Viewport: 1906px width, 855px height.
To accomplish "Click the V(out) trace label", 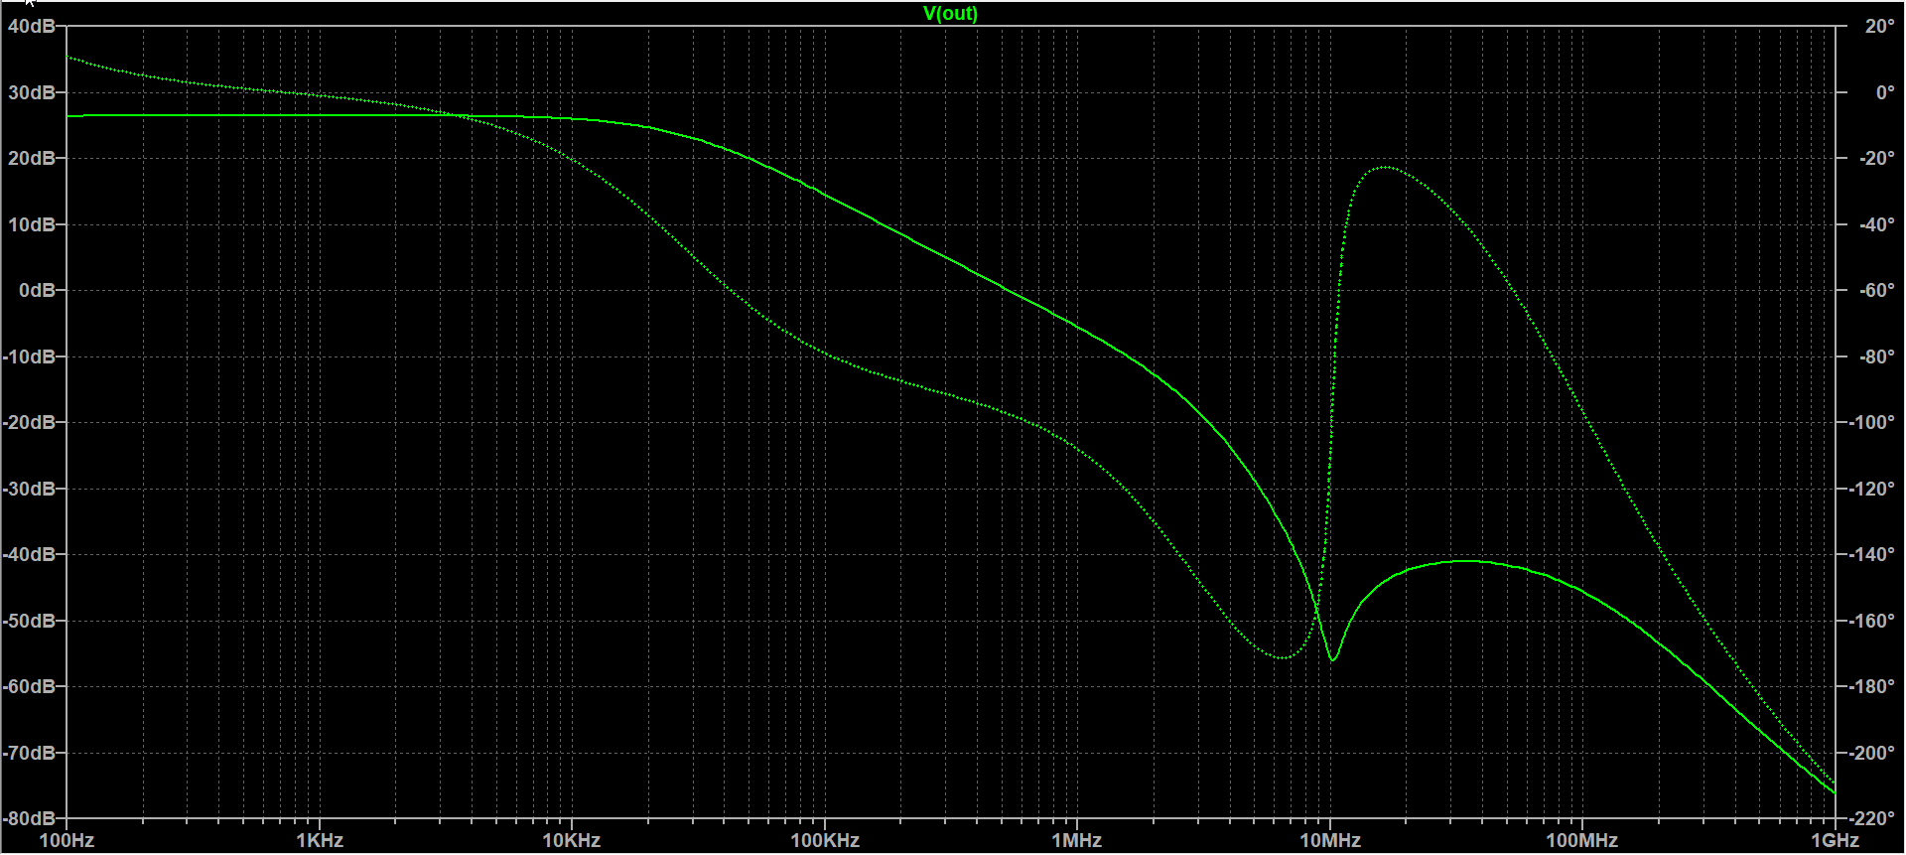I will click(x=950, y=13).
